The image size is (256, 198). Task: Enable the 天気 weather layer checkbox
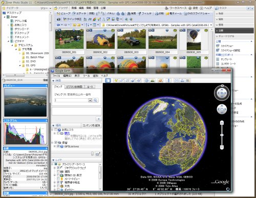pyautogui.click(x=58, y=186)
